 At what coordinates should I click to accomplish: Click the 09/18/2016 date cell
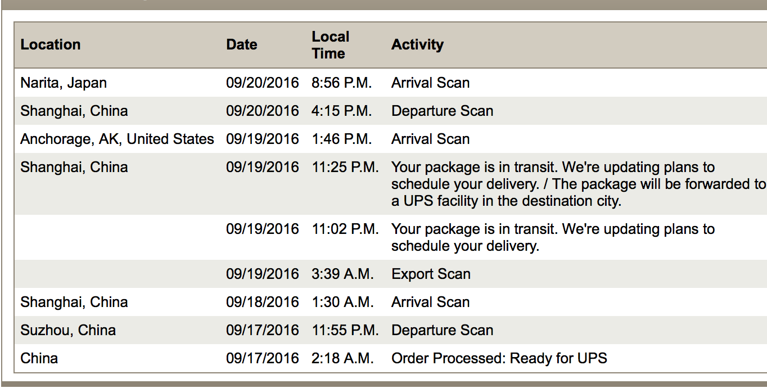(262, 303)
